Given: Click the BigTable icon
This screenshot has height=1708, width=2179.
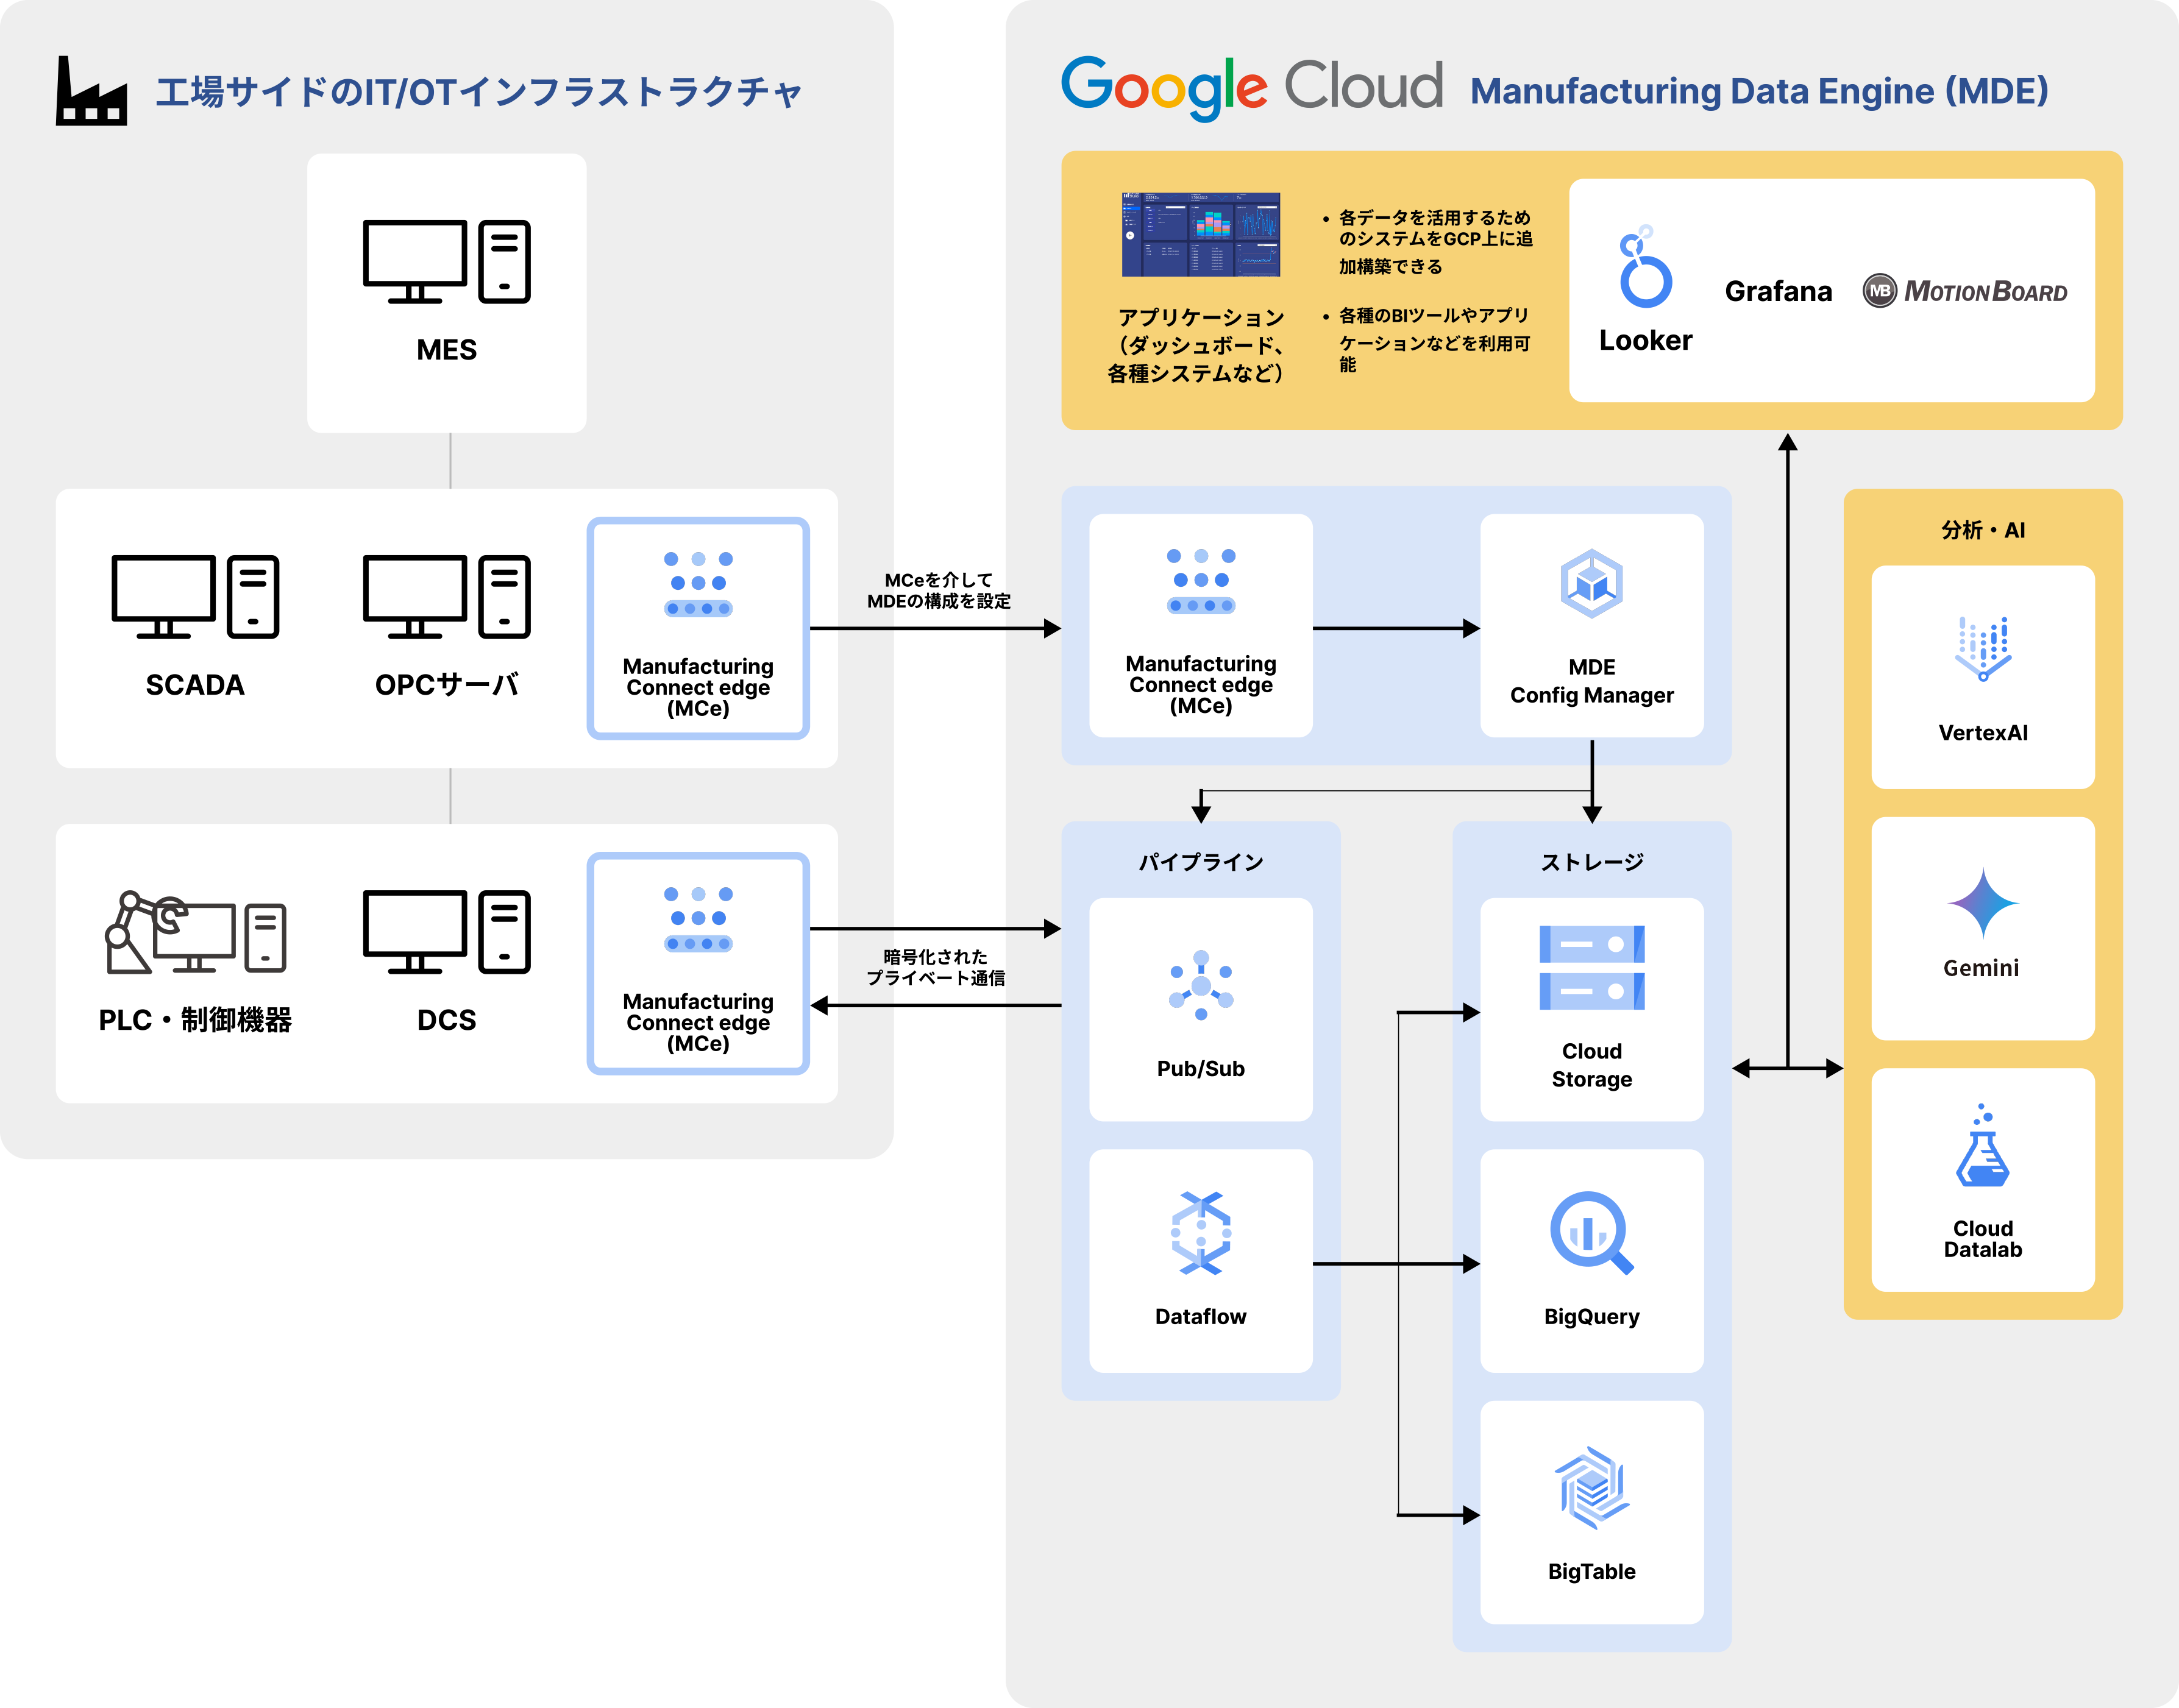Looking at the screenshot, I should coord(1591,1488).
